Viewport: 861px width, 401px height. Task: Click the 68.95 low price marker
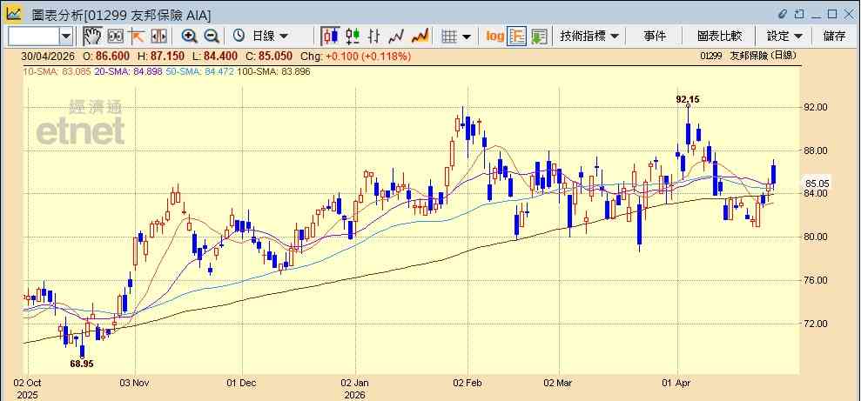[x=81, y=363]
